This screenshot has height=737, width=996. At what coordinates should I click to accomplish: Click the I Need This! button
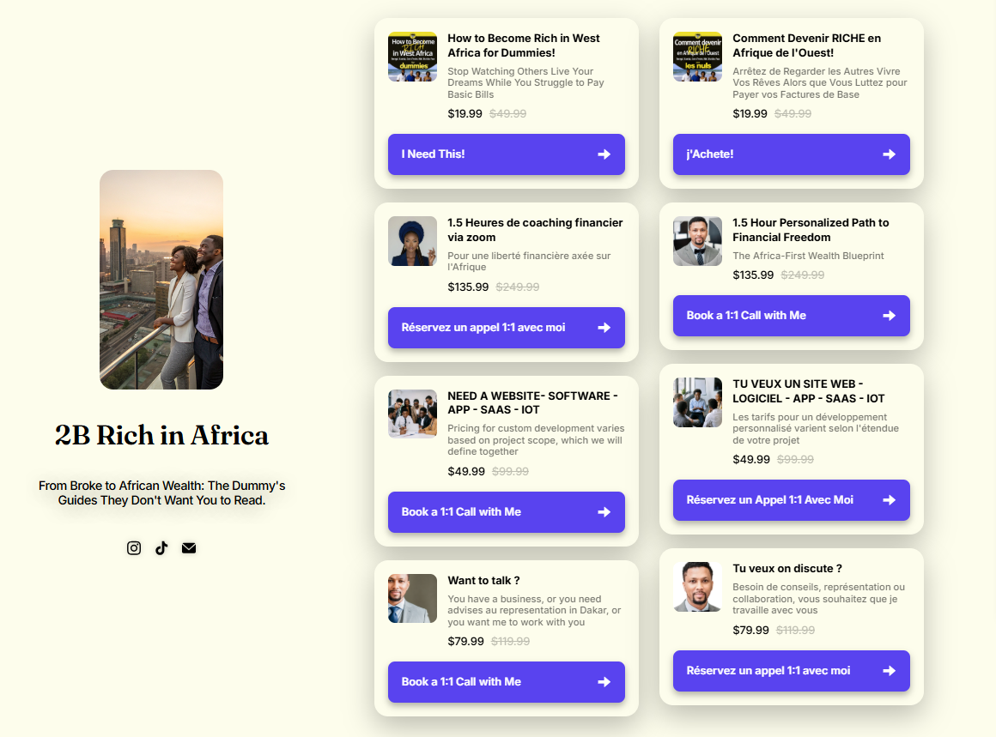pos(507,154)
